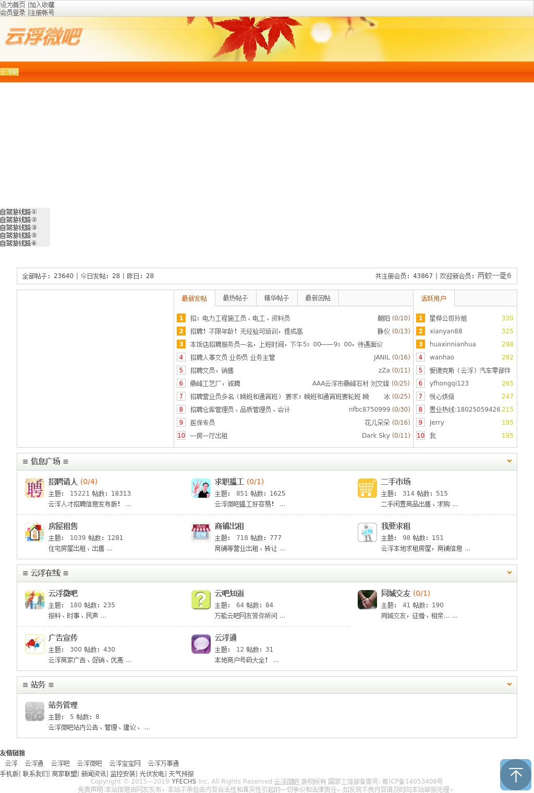
Task: Open the 注册帐号 link
Action: pos(42,13)
